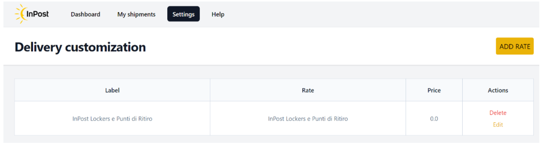Select the Label cell text of first row

(112, 119)
